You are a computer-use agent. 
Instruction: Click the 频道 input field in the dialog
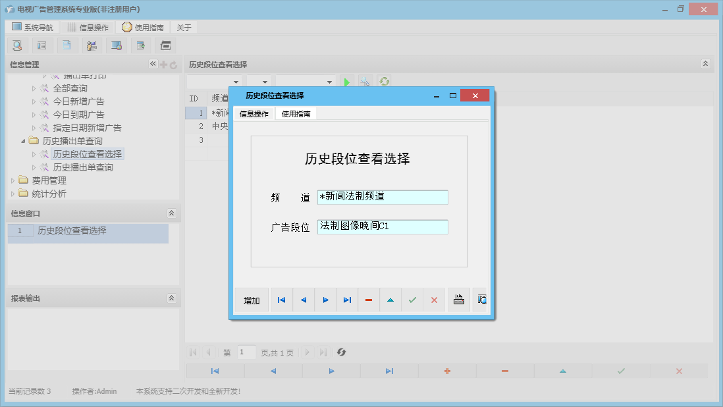(x=383, y=197)
